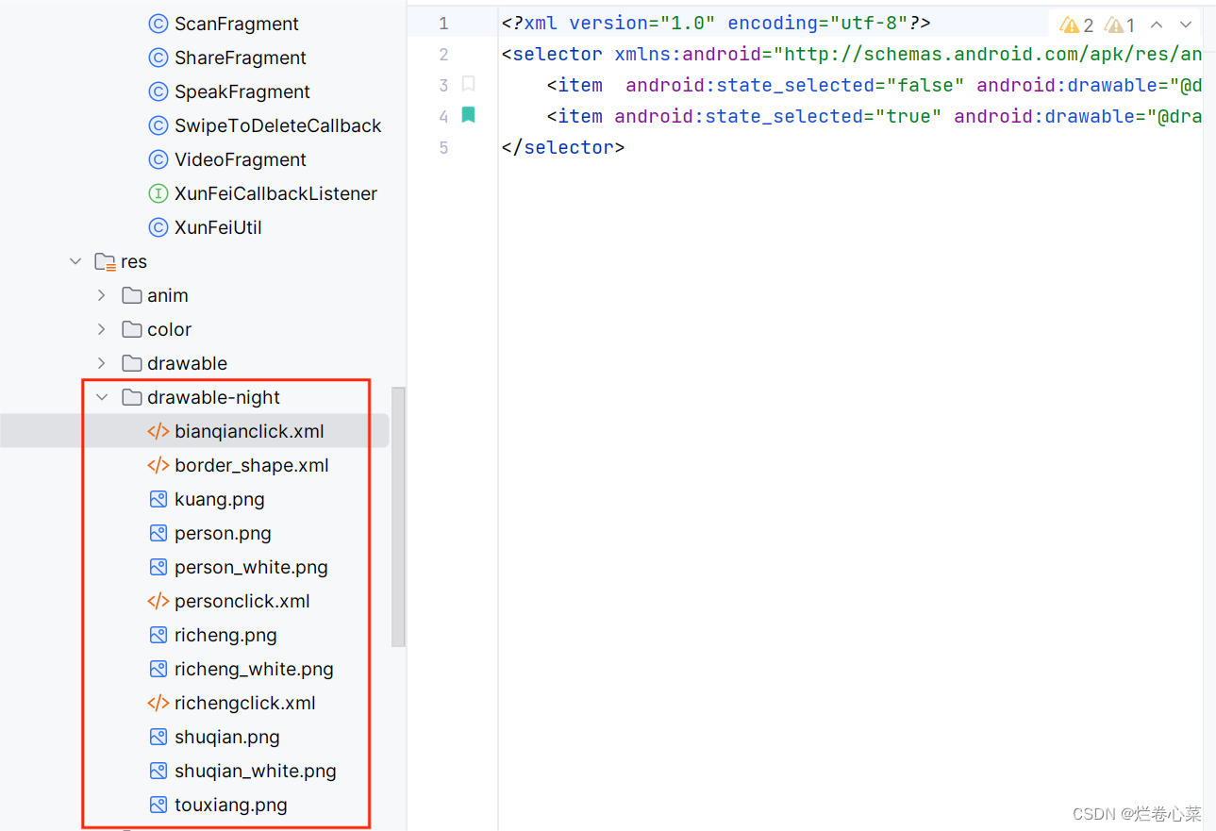This screenshot has height=831, width=1216.
Task: Collapse the drawable-night folder
Action: click(101, 397)
